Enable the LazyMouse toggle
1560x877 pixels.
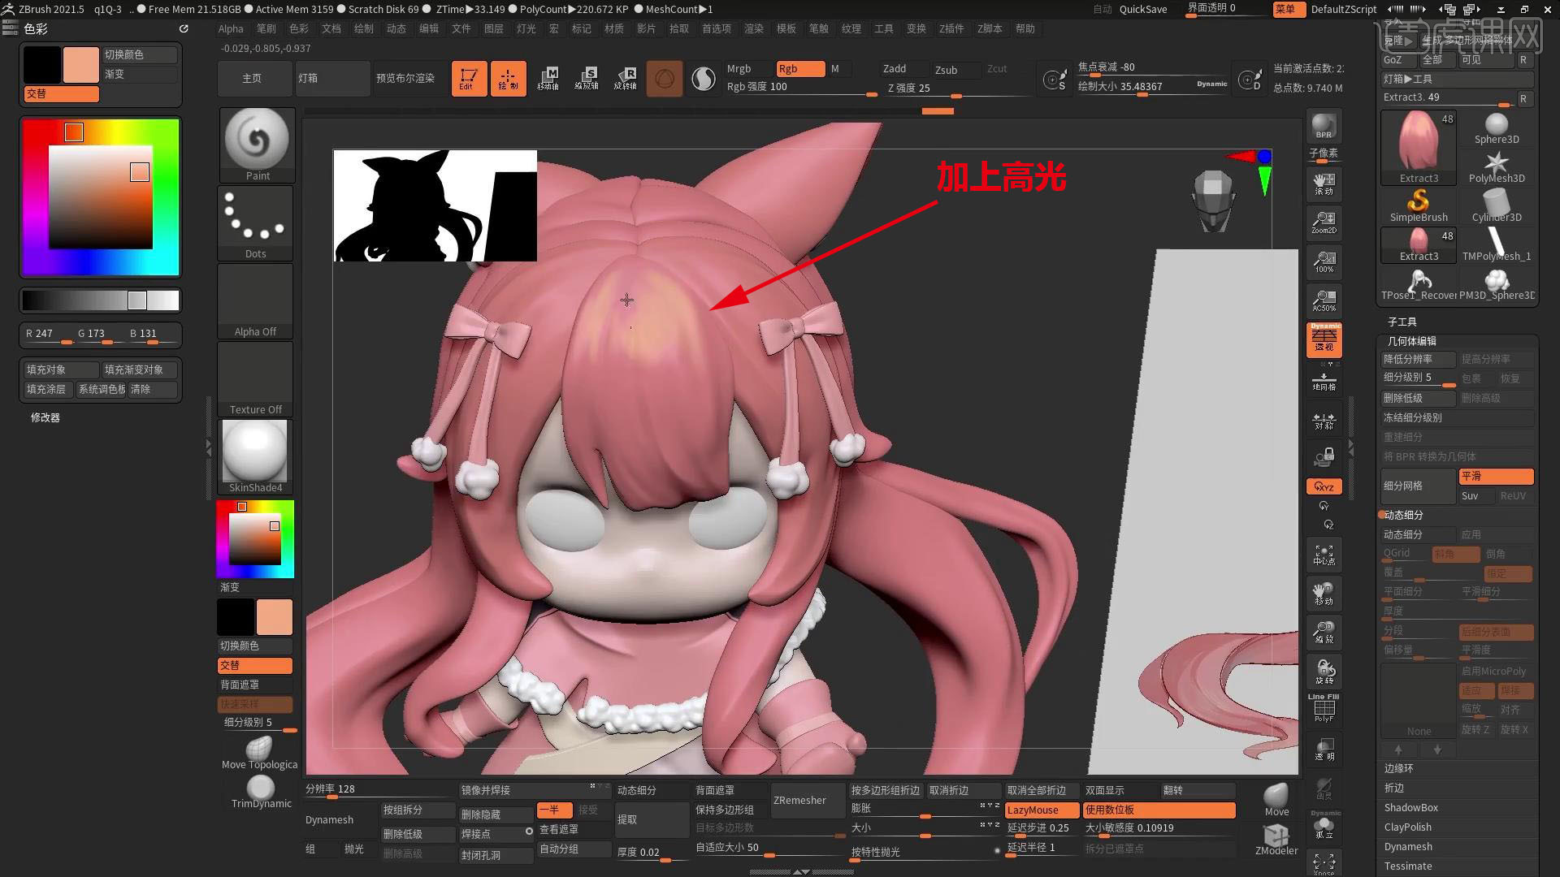1041,810
